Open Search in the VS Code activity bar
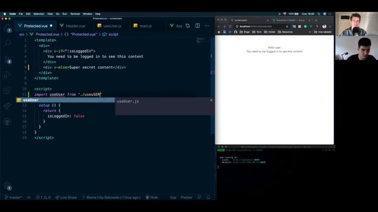Viewport: 378px width, 212px height. [x=8, y=43]
